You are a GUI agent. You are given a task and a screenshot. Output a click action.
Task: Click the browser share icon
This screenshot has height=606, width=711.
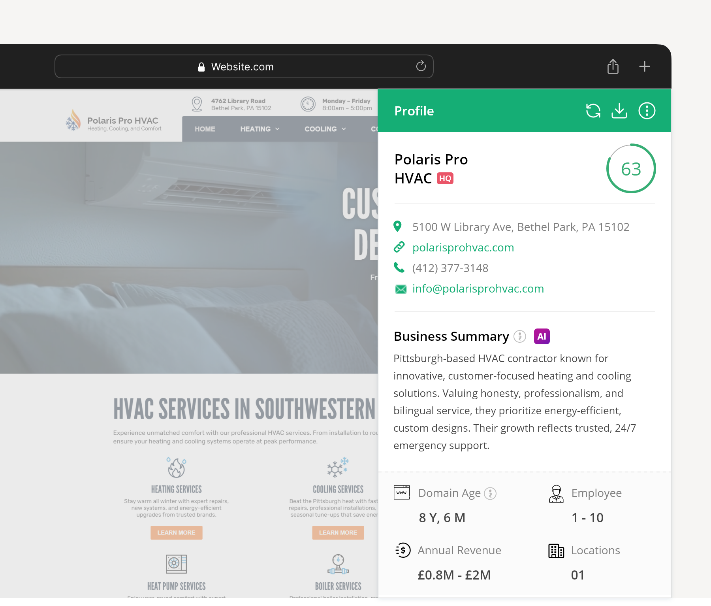(x=613, y=66)
